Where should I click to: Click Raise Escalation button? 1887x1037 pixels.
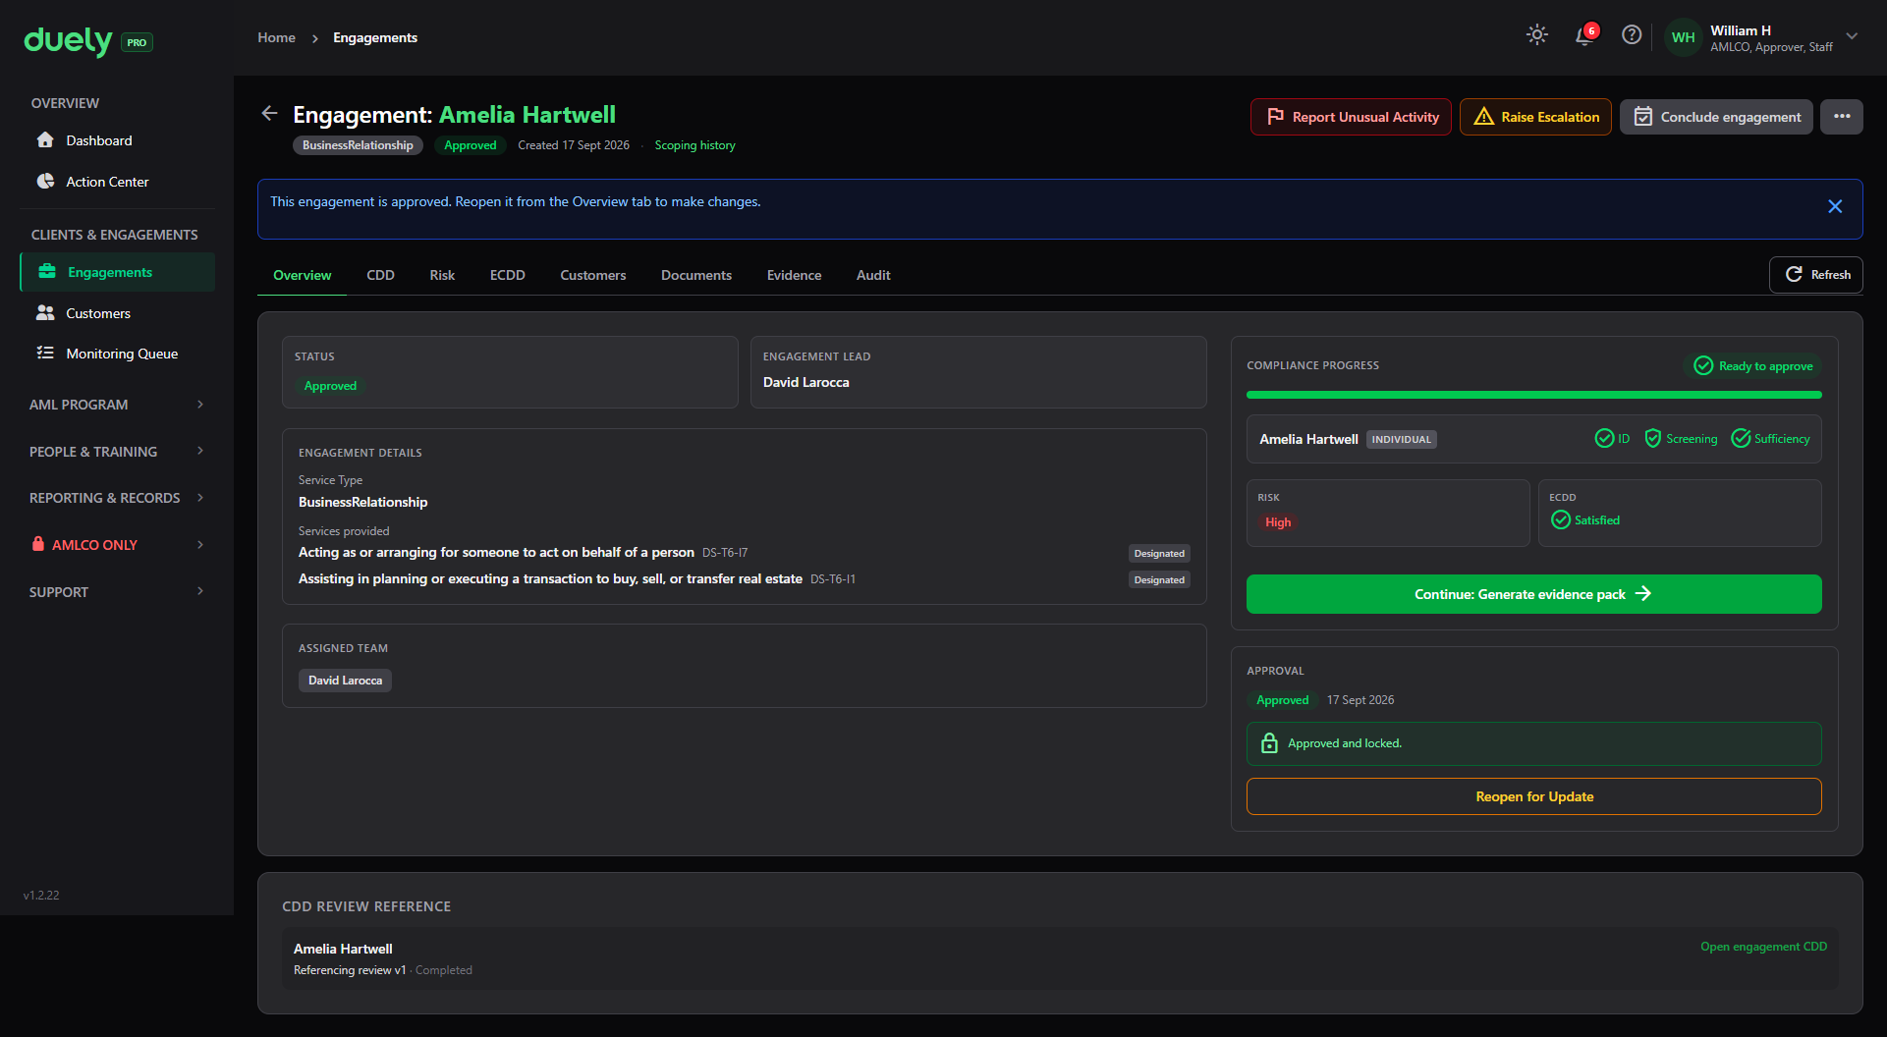(x=1535, y=117)
